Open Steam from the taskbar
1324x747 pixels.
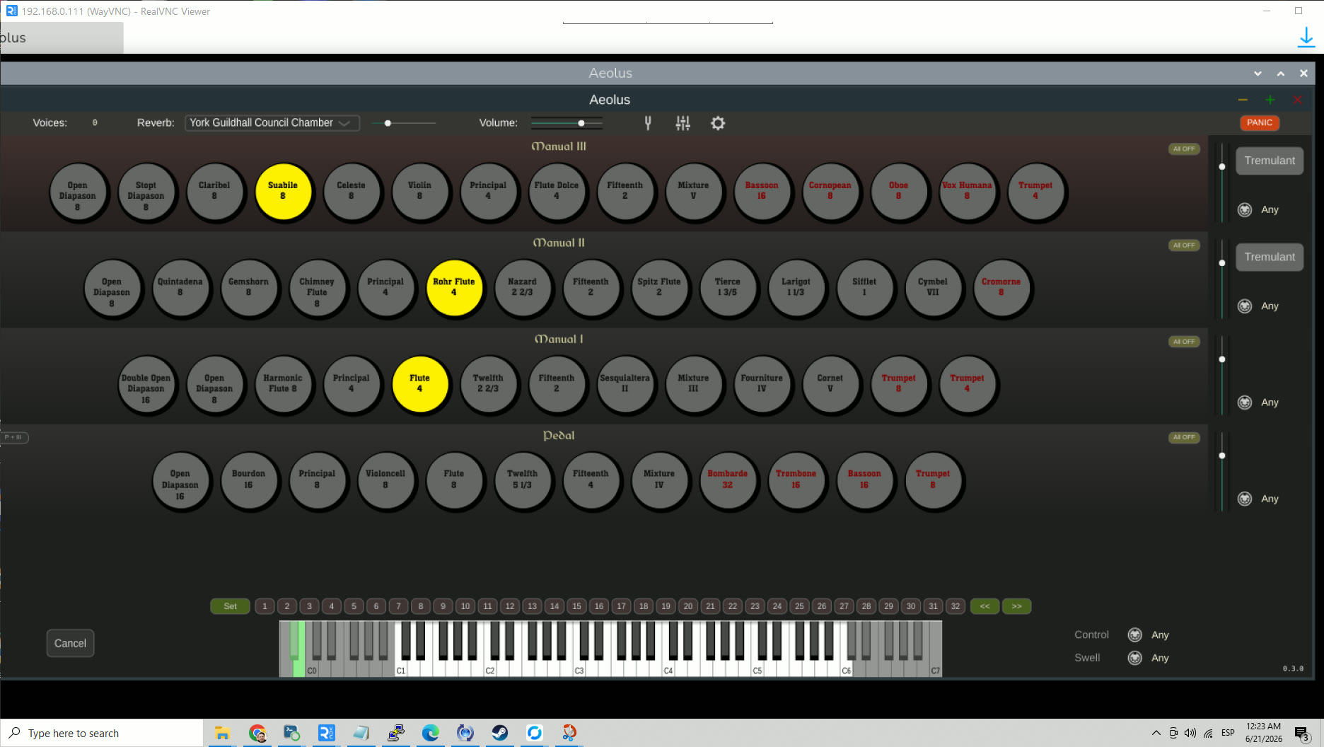[x=500, y=733]
